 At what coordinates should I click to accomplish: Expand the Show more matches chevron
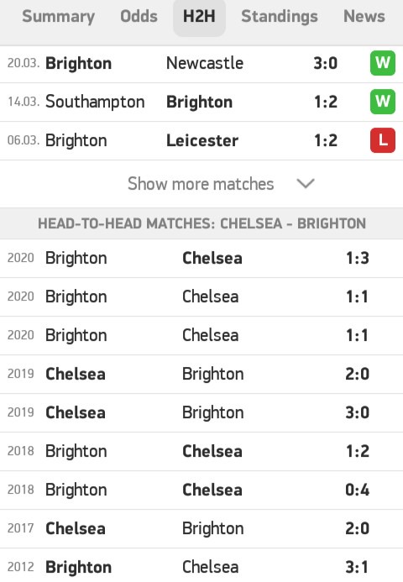[x=306, y=183]
